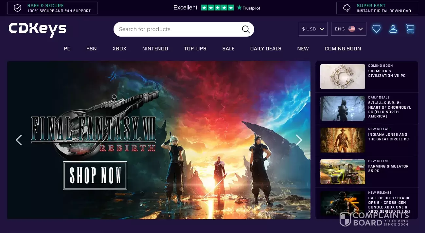Go to next banner slide arrow
Screen dimensions: 425x233
click(299, 140)
